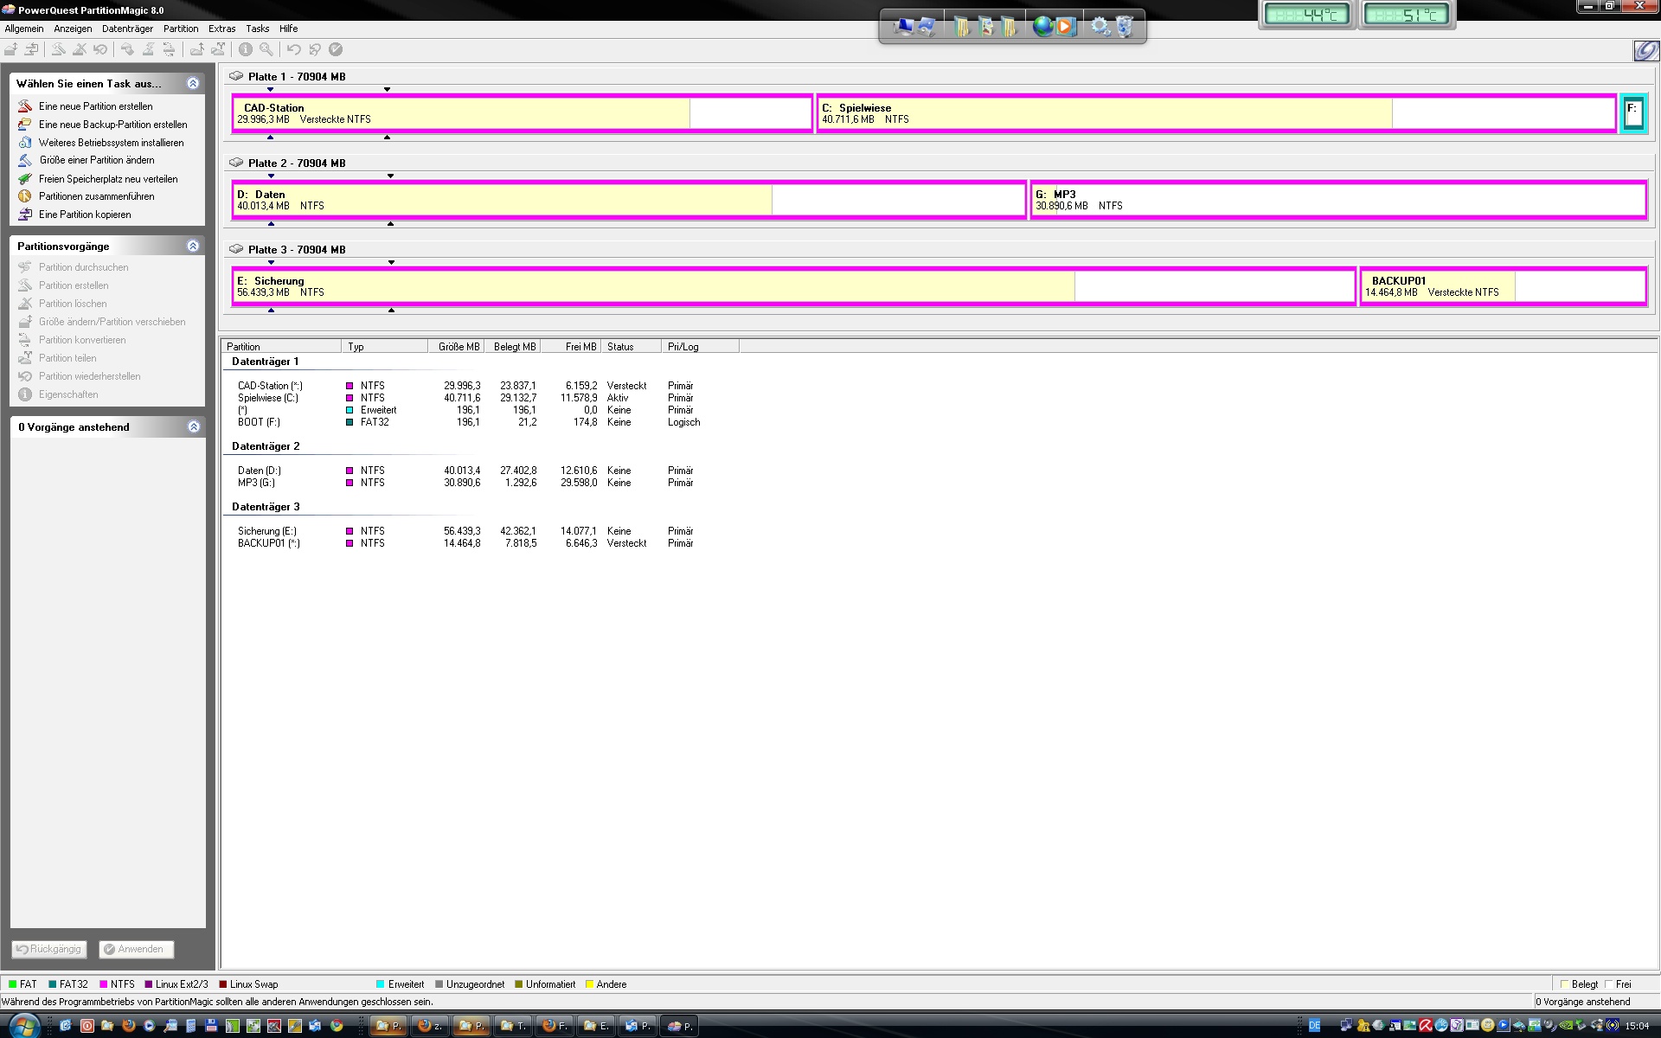Click the 44°C temperature gadget
This screenshot has height=1038, width=1661.
[x=1306, y=15]
